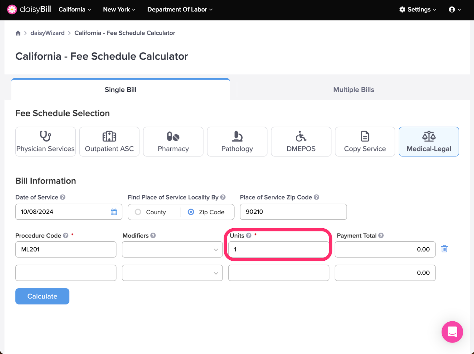Open the California dropdown menu
474x354 pixels.
click(75, 9)
